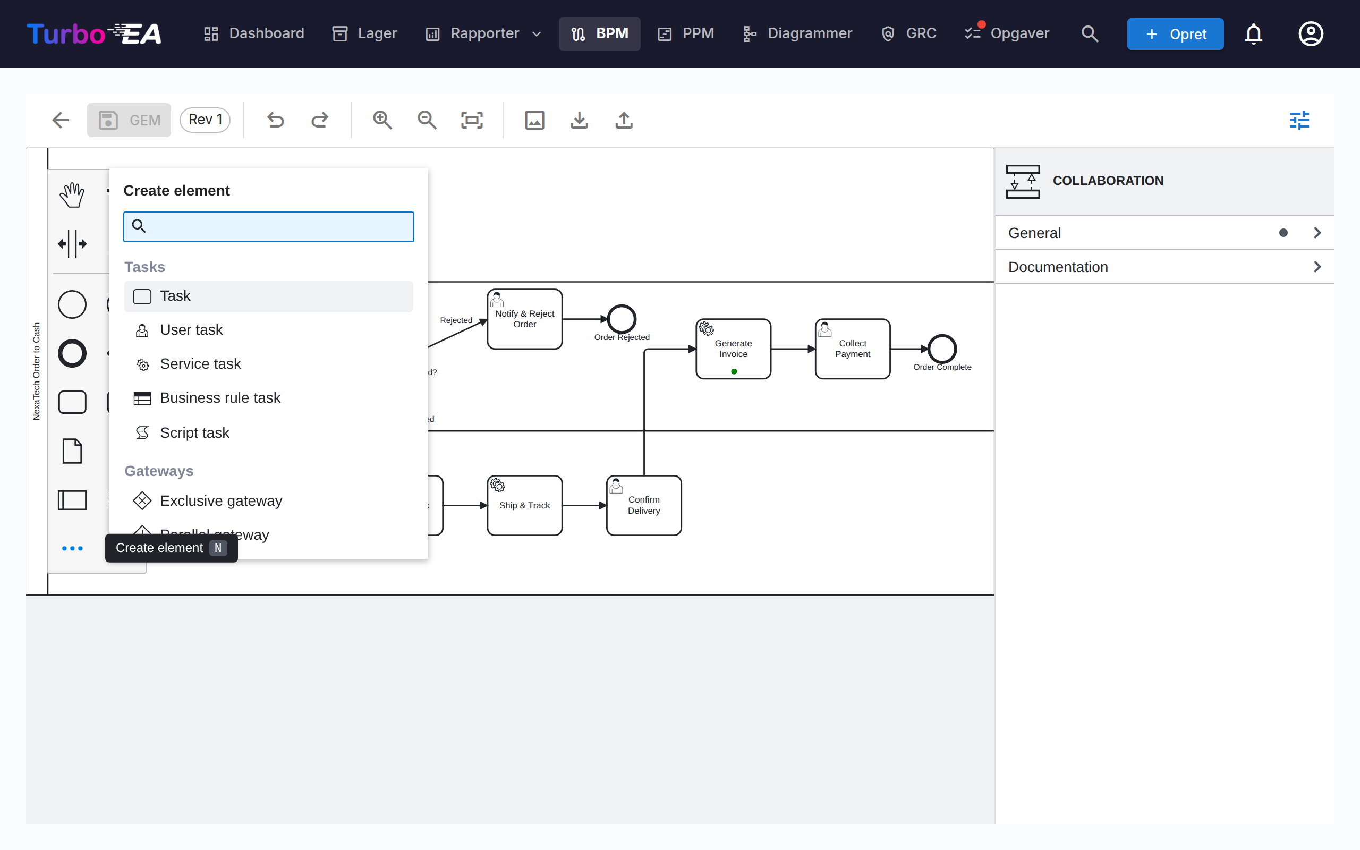
Task: Pick the end event thick circle tool
Action: 72,354
